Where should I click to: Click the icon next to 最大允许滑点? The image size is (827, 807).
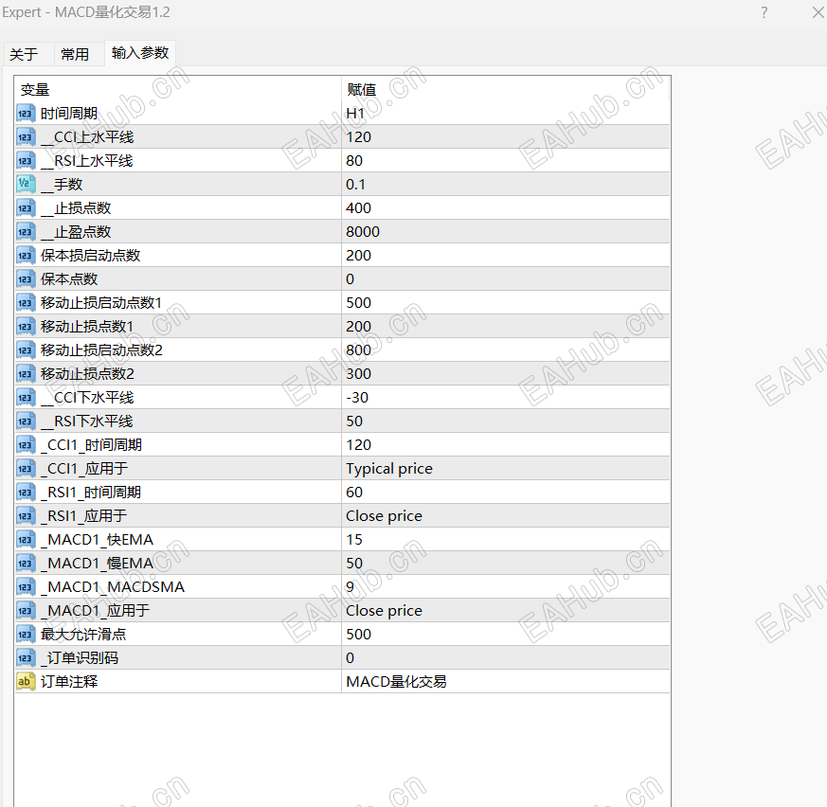[x=26, y=634]
